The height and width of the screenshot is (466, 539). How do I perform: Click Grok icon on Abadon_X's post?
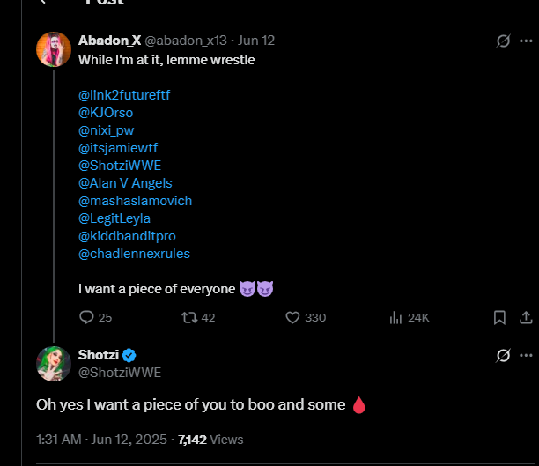point(504,41)
